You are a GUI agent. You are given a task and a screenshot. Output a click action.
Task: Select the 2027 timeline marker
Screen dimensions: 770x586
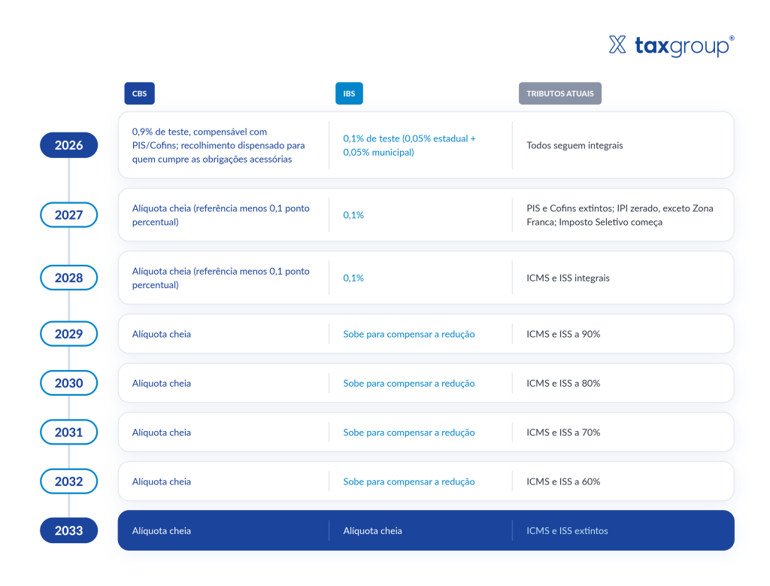point(68,214)
